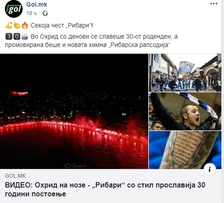The width and height of the screenshot is (224, 203).
Task: Open the shouting fan with scarf photo
Action: coord(185,111)
